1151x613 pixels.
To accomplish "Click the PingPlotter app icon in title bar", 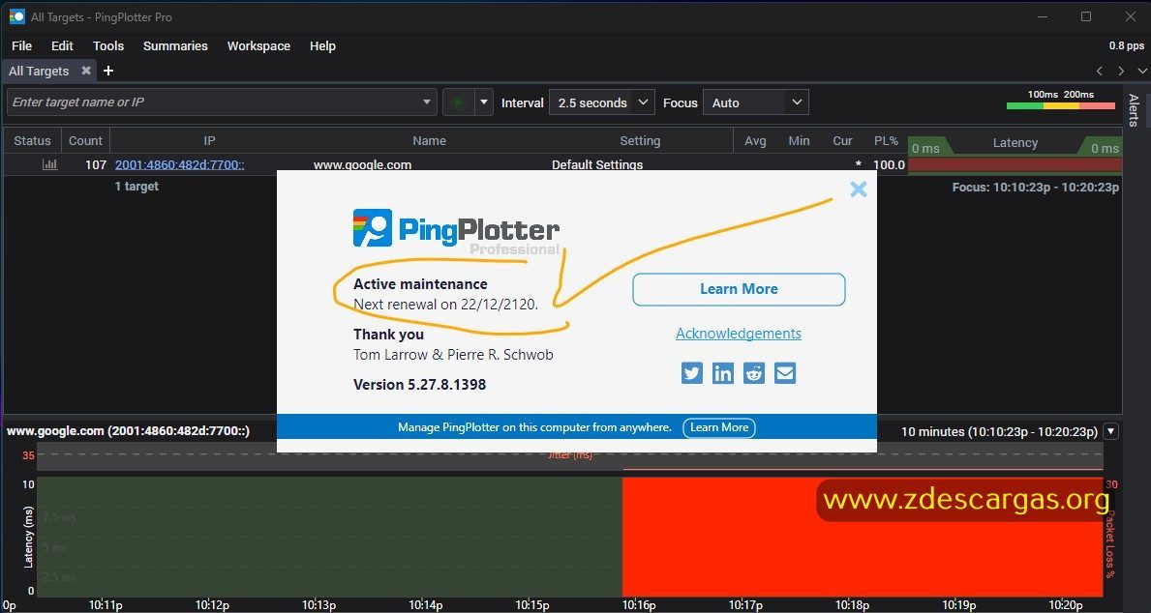I will pyautogui.click(x=16, y=16).
